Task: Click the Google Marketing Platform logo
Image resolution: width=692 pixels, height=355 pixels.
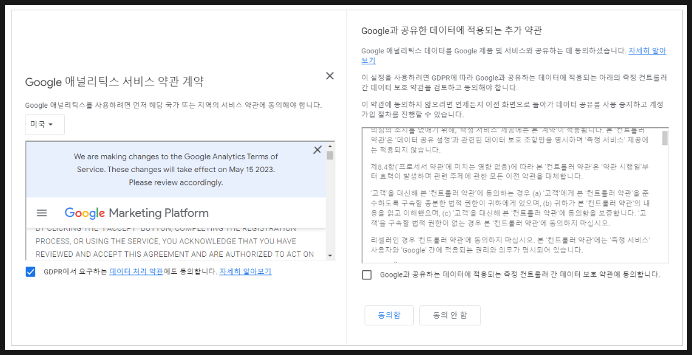Action: click(x=137, y=213)
